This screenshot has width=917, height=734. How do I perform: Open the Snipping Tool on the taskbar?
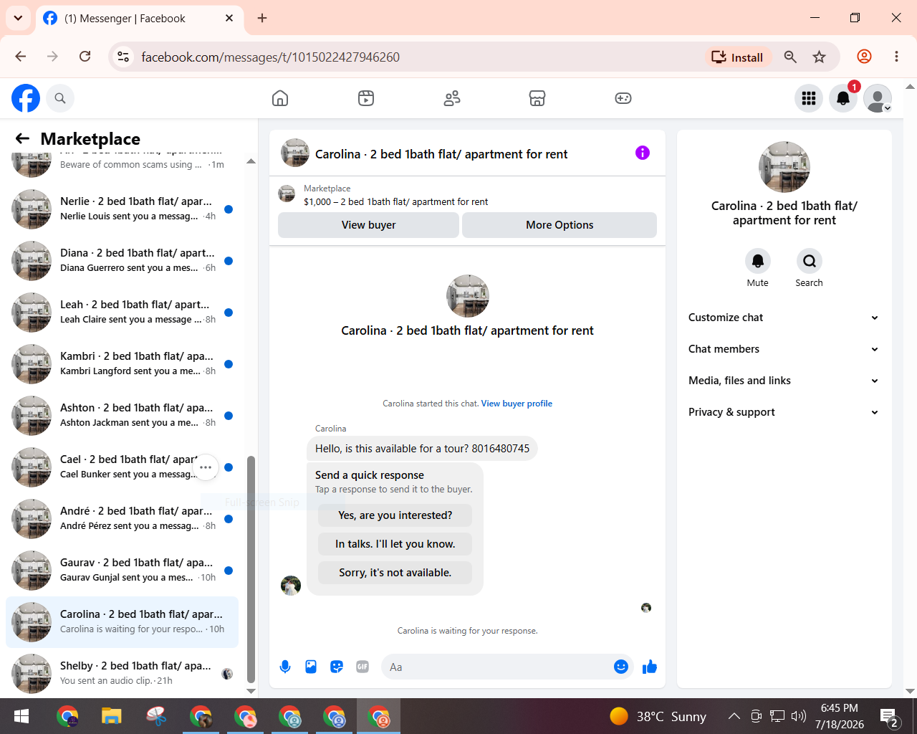point(156,716)
